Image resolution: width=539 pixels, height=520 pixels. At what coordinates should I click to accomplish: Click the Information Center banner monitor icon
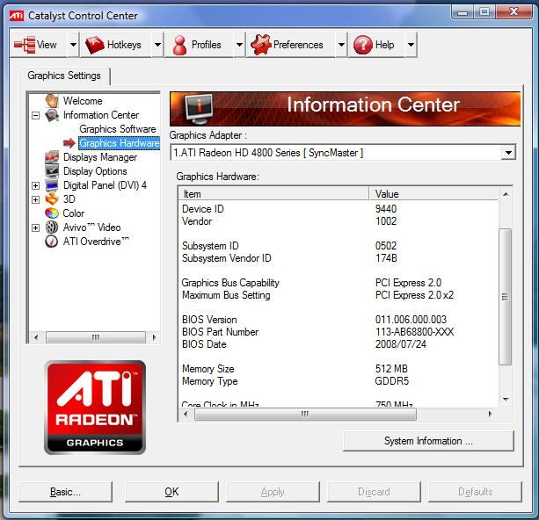(199, 109)
